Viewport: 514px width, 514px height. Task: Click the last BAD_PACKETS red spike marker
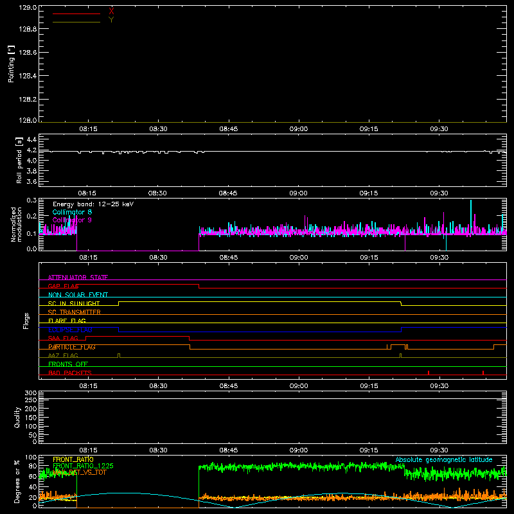(483, 373)
